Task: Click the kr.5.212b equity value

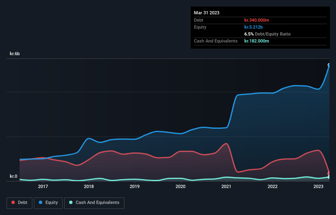Action: (253, 27)
